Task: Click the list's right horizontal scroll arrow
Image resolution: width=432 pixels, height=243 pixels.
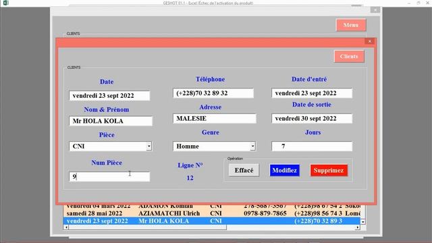Action: 357,227
